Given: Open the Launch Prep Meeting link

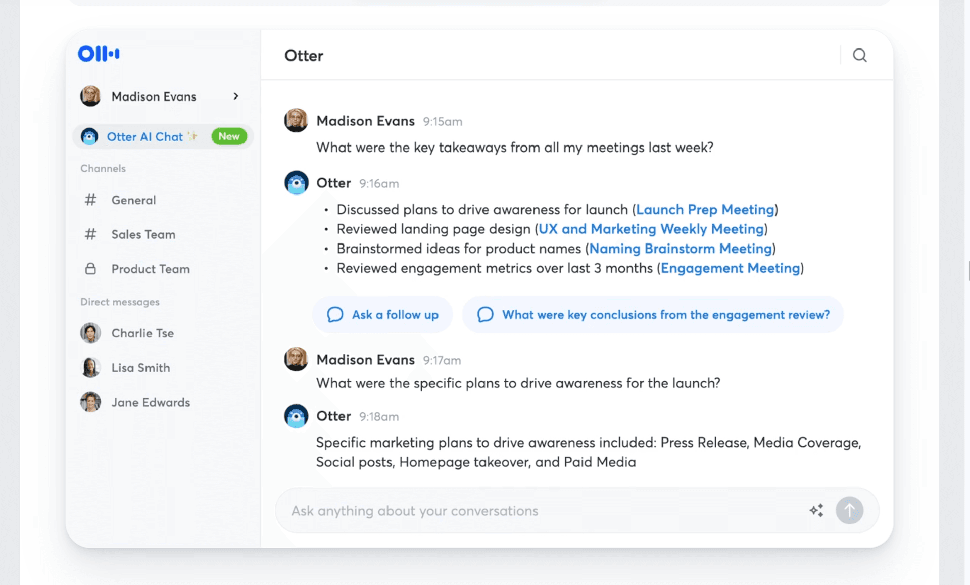Looking at the screenshot, I should tap(705, 209).
